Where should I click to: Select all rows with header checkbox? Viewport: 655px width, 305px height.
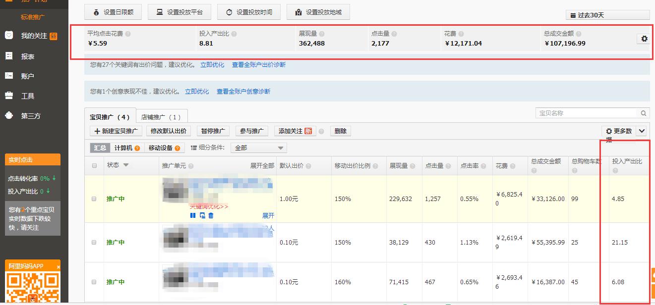(x=94, y=166)
